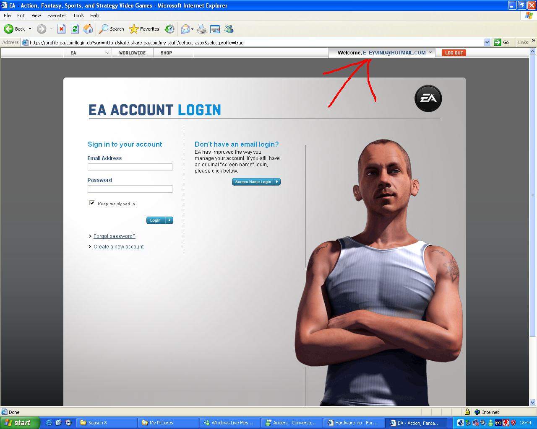Open the History toolbar icon

(169, 29)
